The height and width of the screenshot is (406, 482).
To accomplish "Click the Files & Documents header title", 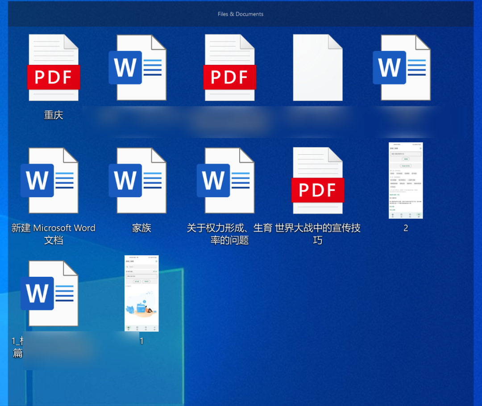I will click(241, 14).
